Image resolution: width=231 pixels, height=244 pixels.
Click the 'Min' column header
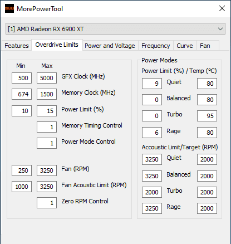pyautogui.click(x=21, y=66)
